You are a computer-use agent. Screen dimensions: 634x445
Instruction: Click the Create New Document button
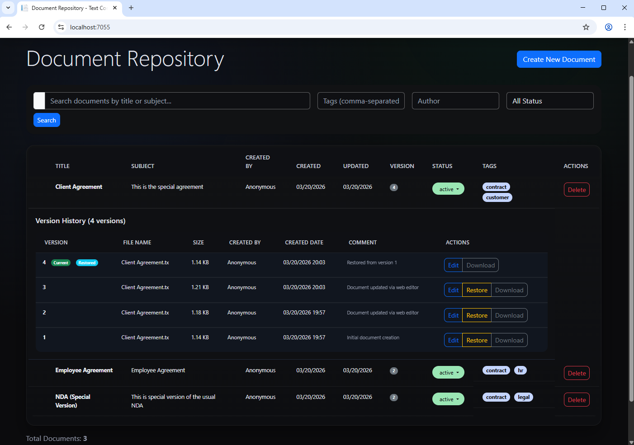(x=559, y=59)
